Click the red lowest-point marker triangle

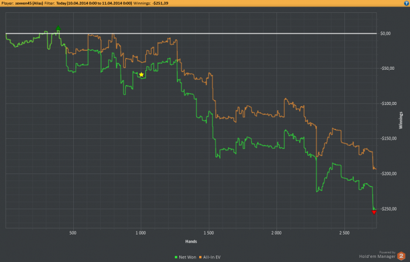(x=374, y=212)
